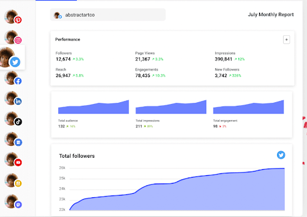
Task: Open the LinkedIn profile in sidebar
Action: click(x=13, y=99)
